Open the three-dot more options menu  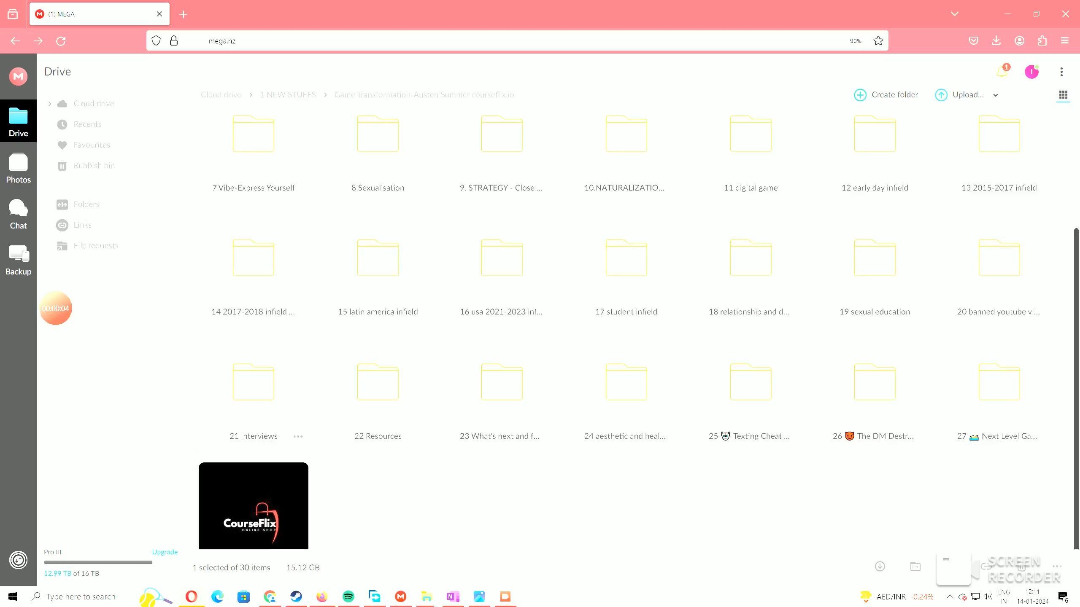pos(1061,72)
